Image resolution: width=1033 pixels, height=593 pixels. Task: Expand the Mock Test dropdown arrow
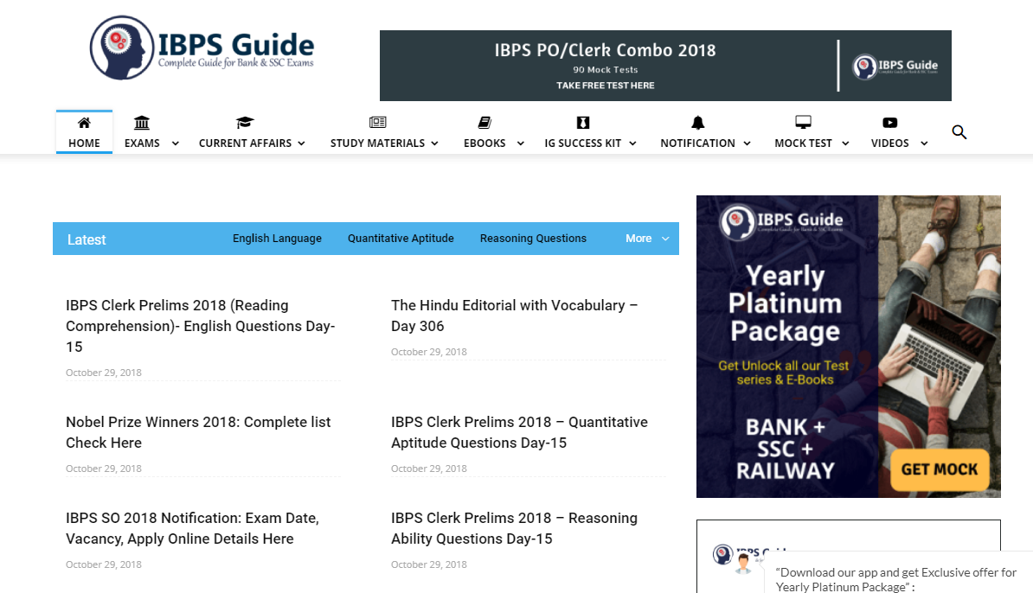[845, 143]
